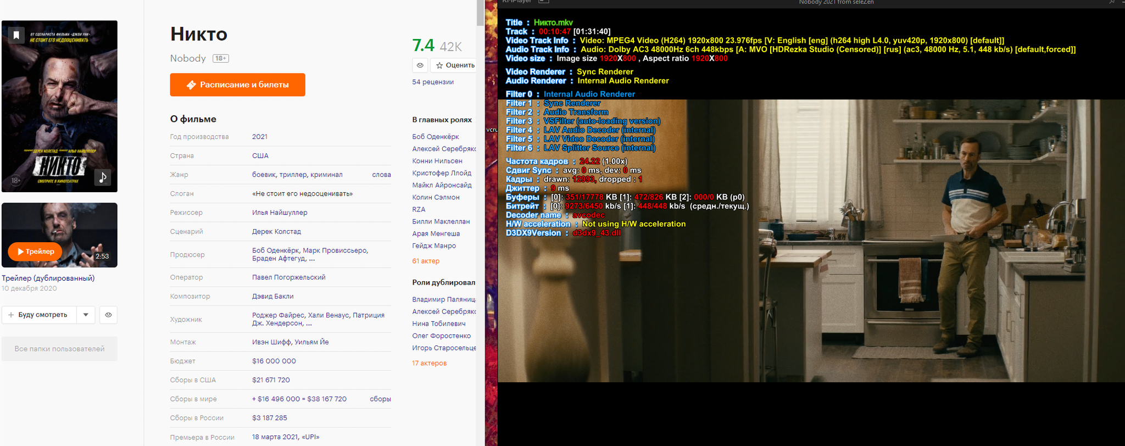Open the RZA actor link

point(419,209)
